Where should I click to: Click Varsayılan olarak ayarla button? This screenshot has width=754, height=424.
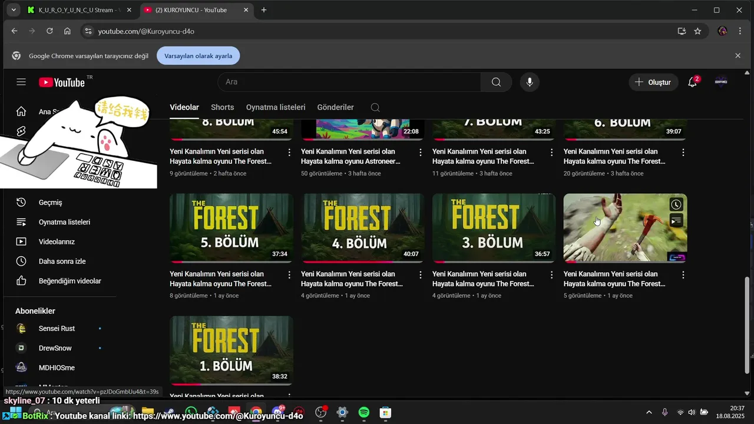[198, 56]
